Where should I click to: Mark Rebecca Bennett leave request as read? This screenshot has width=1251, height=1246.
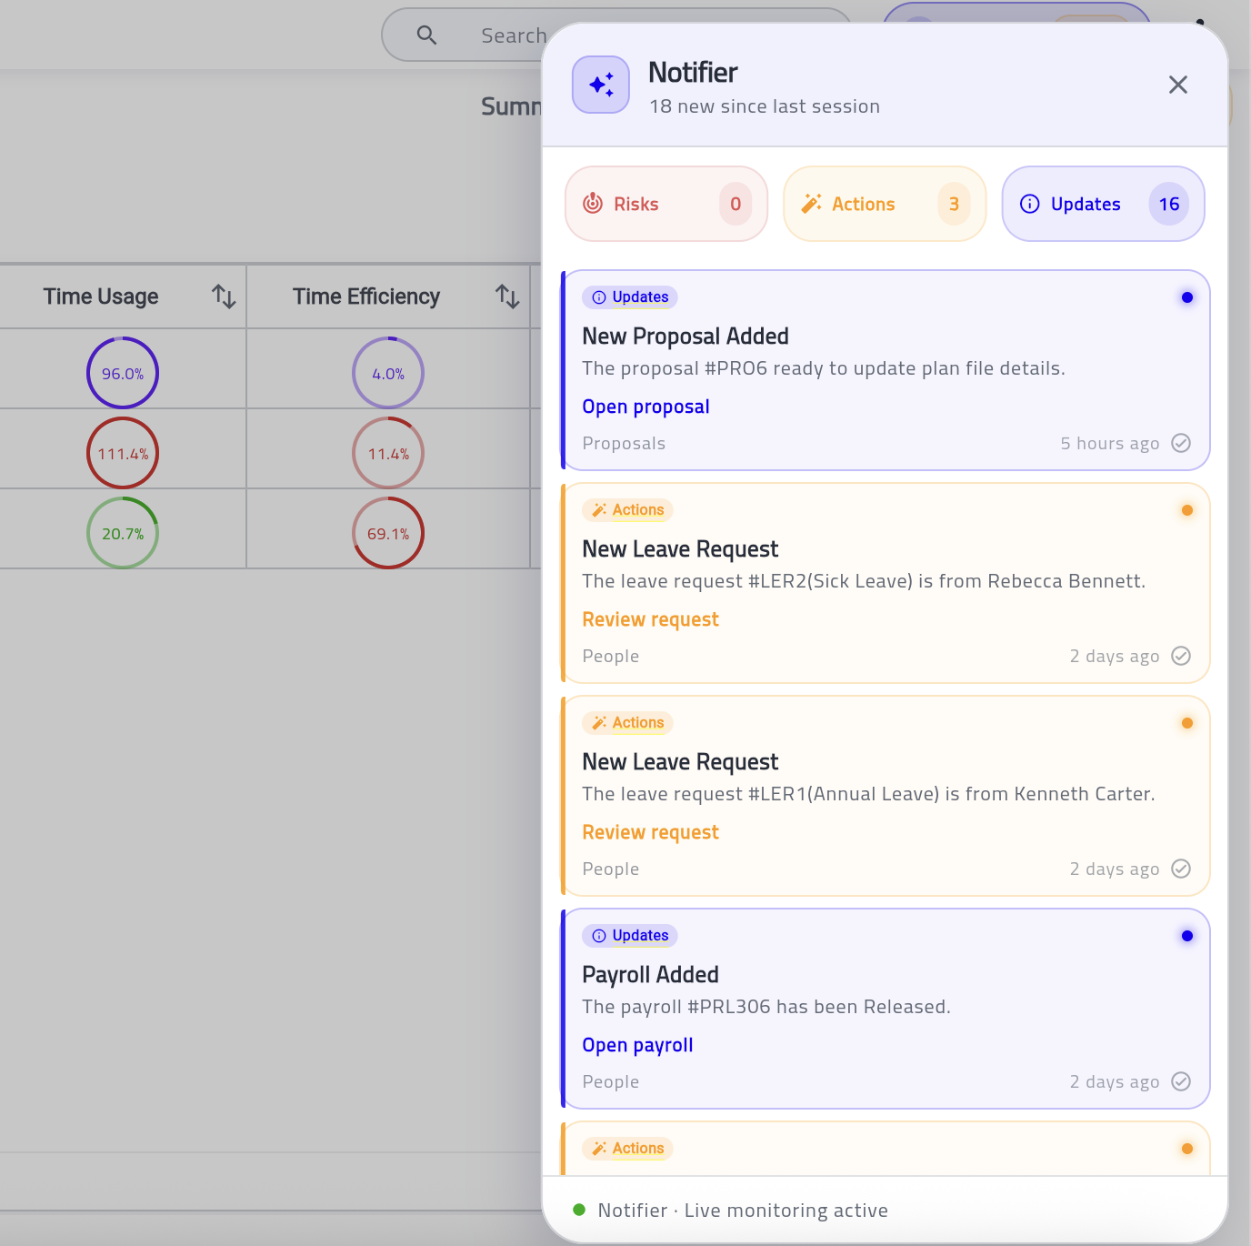pos(1180,656)
